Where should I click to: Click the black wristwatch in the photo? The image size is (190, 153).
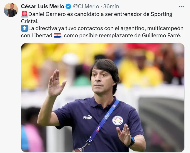click(x=132, y=141)
